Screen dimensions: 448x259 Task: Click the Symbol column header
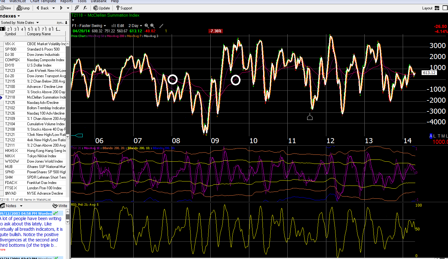pyautogui.click(x=14, y=34)
